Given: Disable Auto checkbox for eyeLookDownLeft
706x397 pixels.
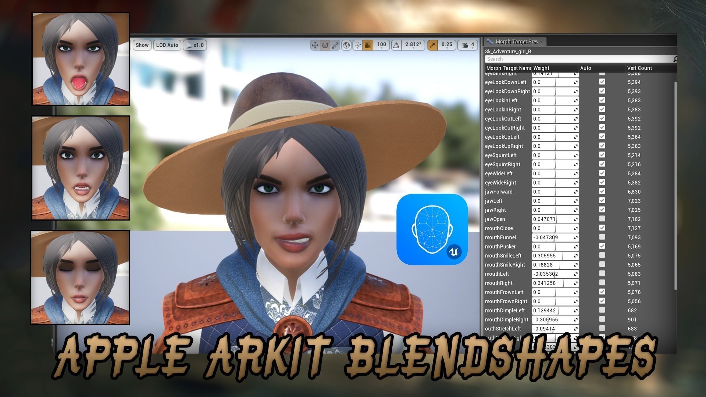Looking at the screenshot, I should point(602,82).
